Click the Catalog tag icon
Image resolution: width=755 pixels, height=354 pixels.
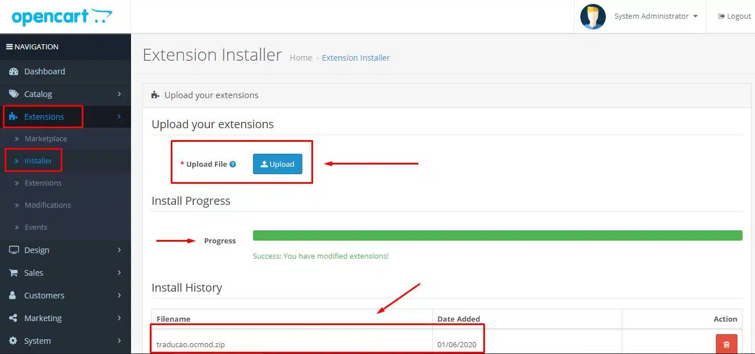click(14, 94)
